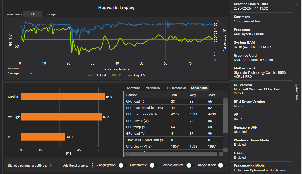
Task: Collapse System Info panel with chevron
Action: (x=297, y=4)
